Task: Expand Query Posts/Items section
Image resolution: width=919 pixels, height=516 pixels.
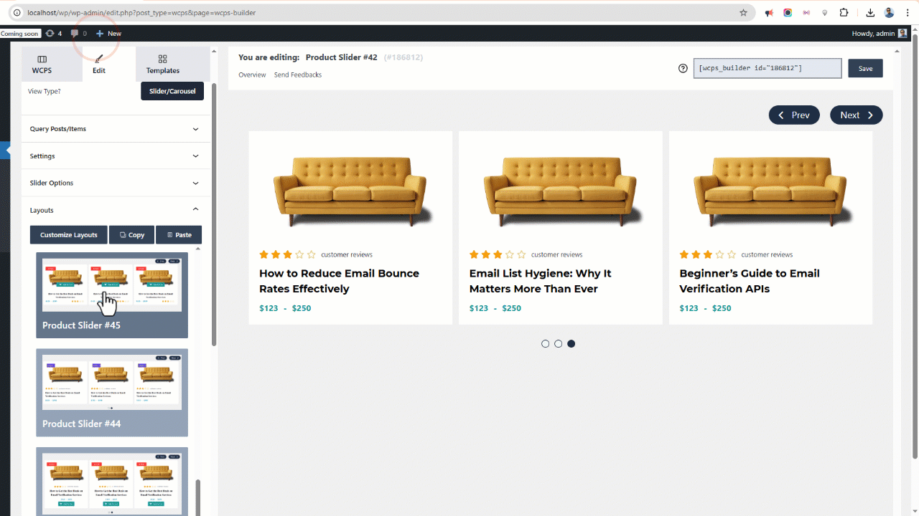Action: [115, 129]
